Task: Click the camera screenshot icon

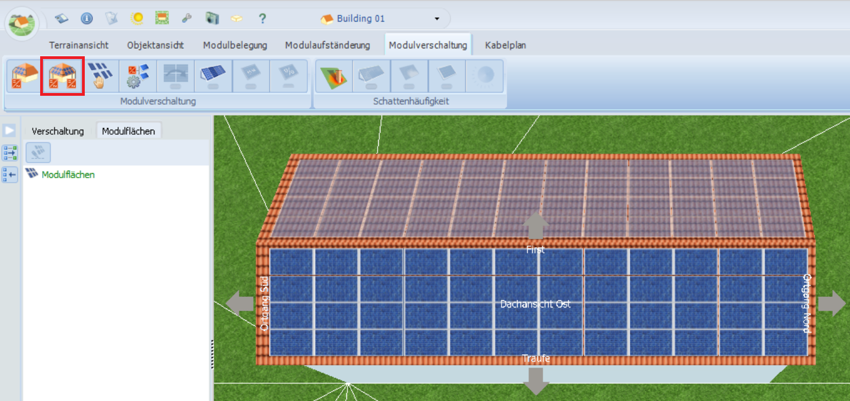Action: (212, 18)
